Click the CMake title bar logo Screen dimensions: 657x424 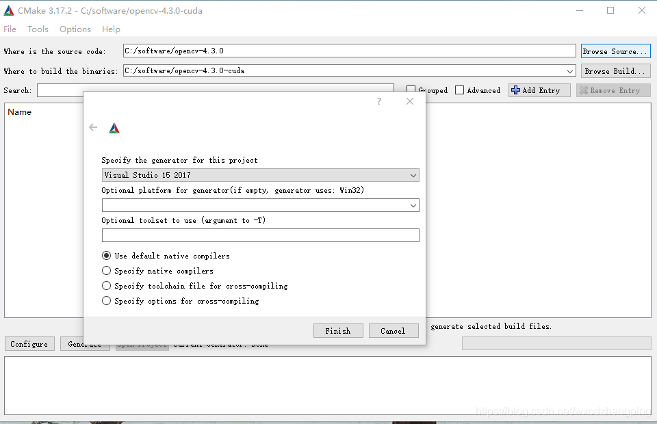[9, 11]
